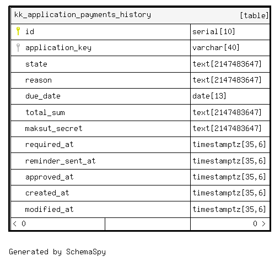Click the reason column name
This screenshot has height=262, width=280.
pyautogui.click(x=39, y=80)
